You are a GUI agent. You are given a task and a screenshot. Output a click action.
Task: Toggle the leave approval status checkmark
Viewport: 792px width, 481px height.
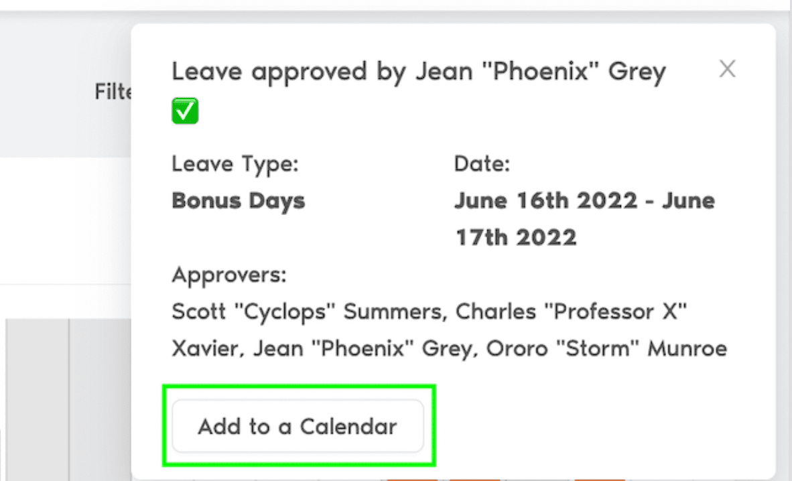(x=185, y=111)
